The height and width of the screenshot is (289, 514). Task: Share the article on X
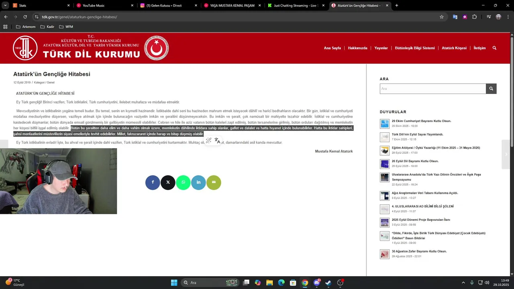(x=168, y=182)
